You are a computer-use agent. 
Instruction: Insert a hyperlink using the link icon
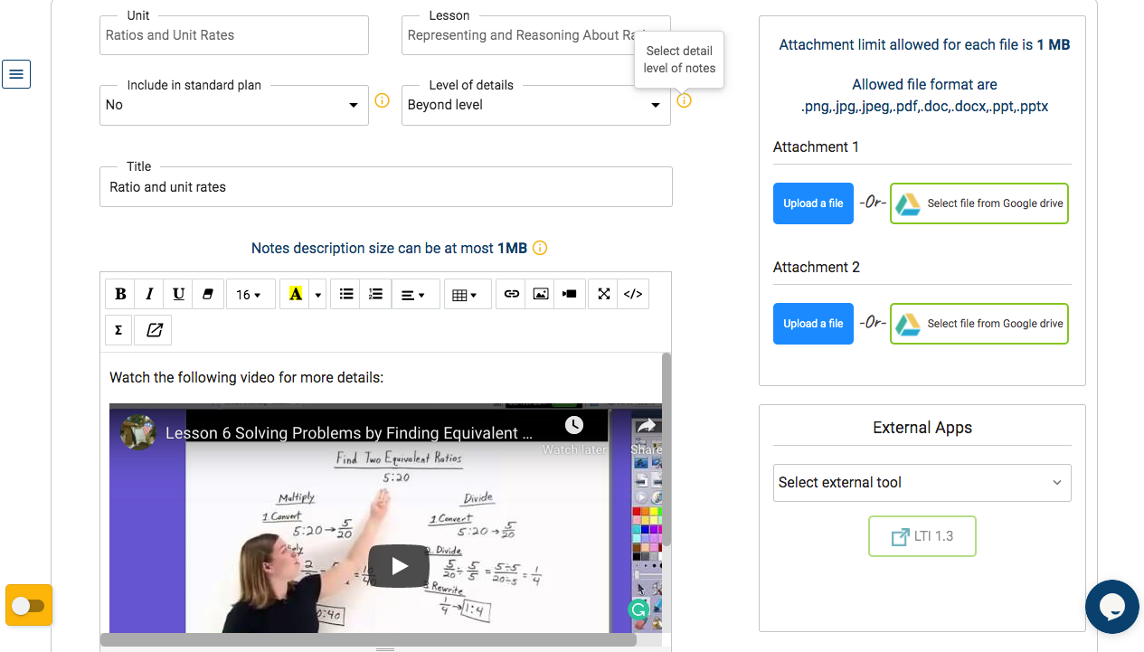[512, 294]
